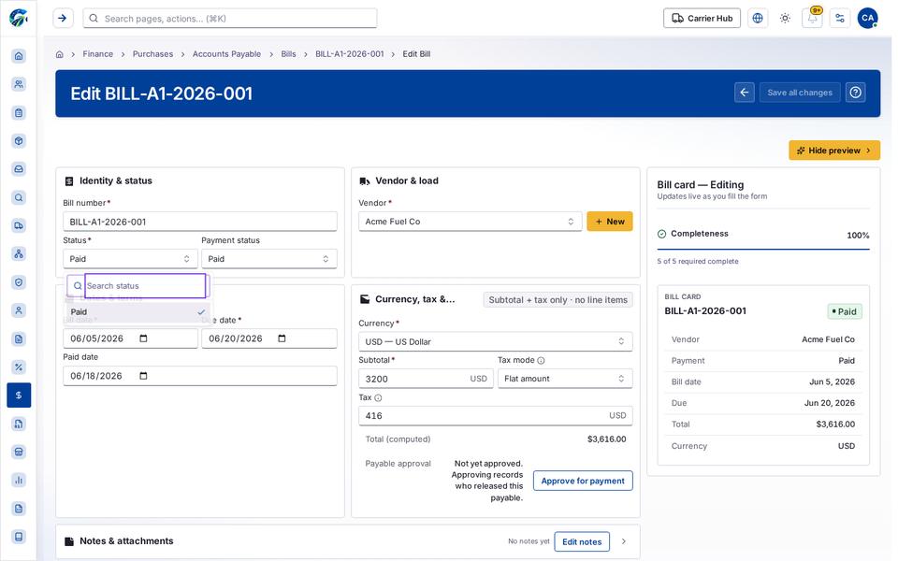Open the Payment status dropdown
Viewport: 898px width, 561px height.
(x=268, y=259)
